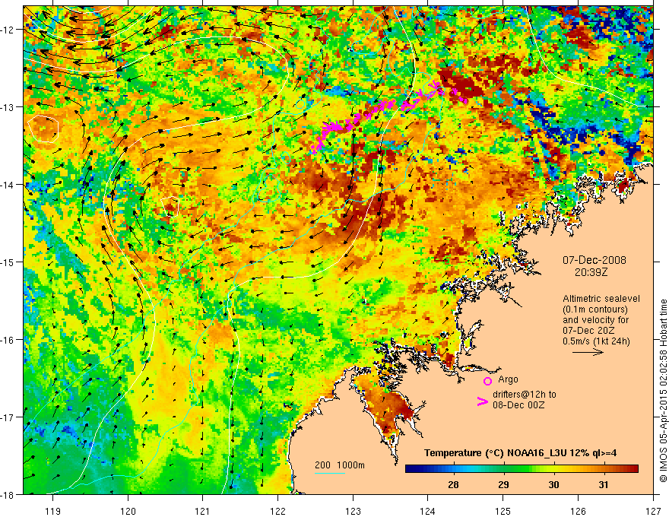The width and height of the screenshot is (669, 517).
Task: Click longitude axis label '127'
Action: (x=653, y=511)
